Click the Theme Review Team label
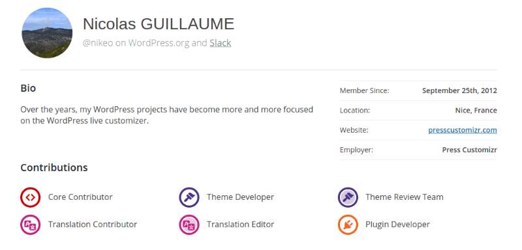Viewport: 522px width, 250px height. (405, 197)
